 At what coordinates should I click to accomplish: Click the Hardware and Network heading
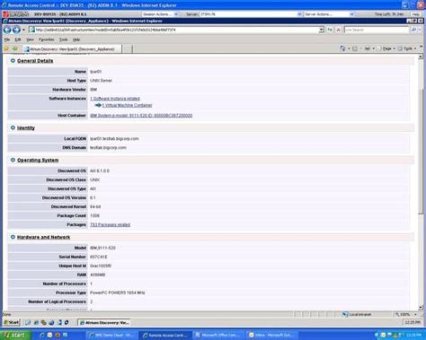click(43, 237)
